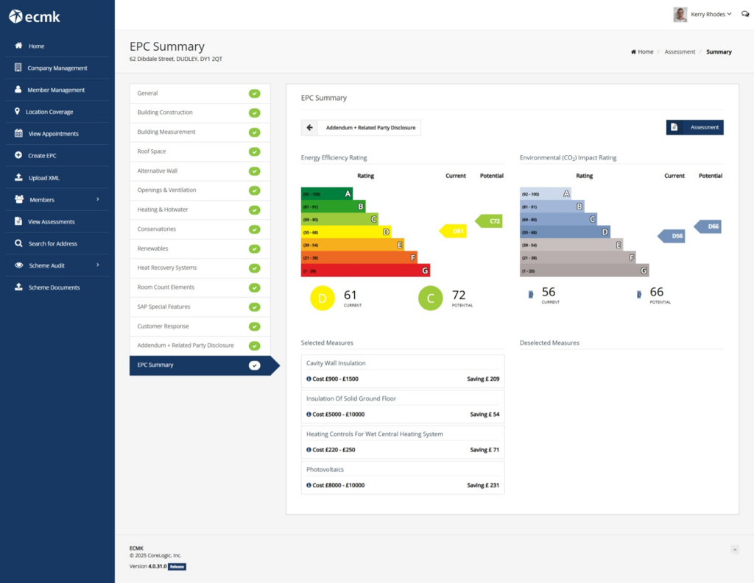Open the chat messages icon
This screenshot has width=754, height=583.
pos(745,14)
